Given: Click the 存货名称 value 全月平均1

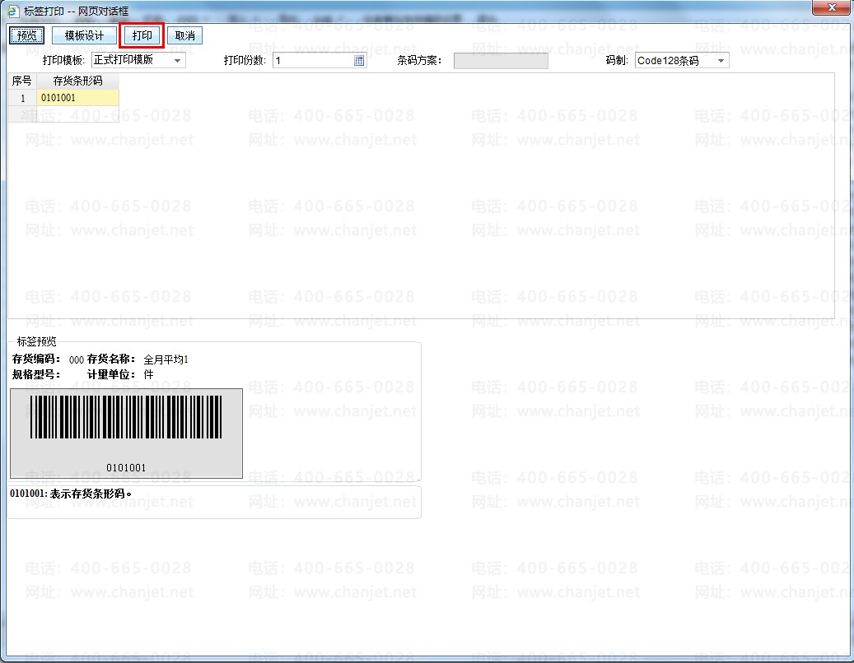Looking at the screenshot, I should point(166,359).
